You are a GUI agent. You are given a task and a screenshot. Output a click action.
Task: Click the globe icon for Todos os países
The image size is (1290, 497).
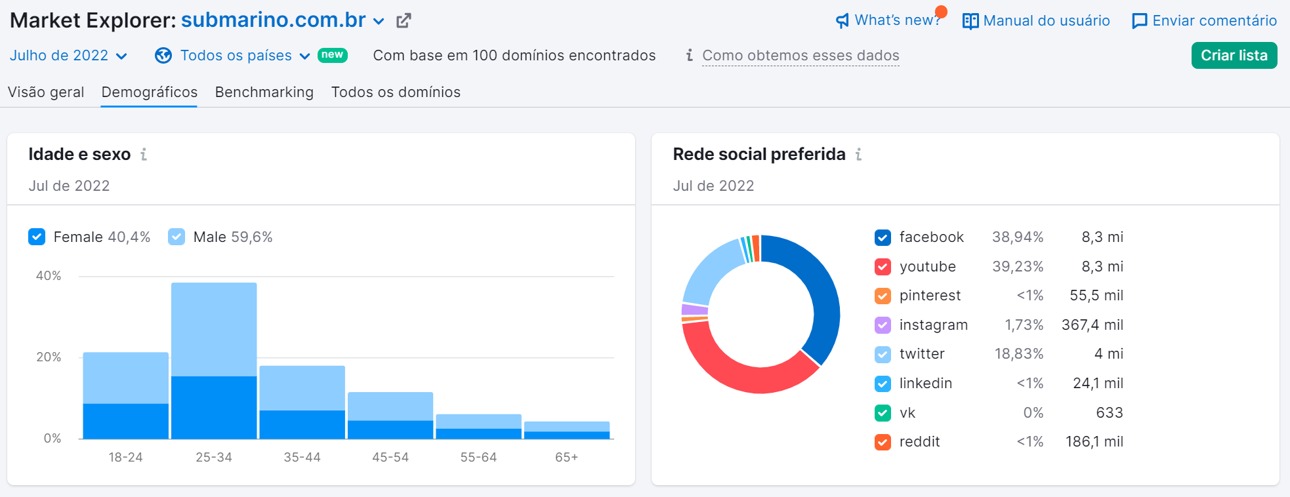pos(163,56)
